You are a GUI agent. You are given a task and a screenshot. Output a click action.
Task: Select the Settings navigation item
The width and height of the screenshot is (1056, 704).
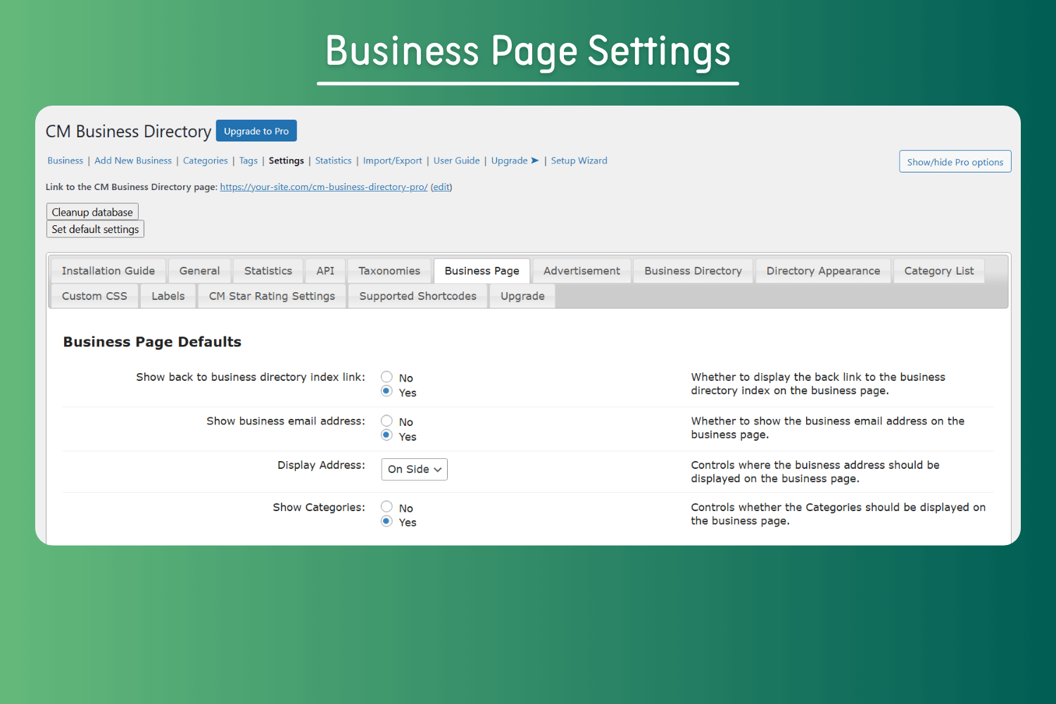[287, 161]
